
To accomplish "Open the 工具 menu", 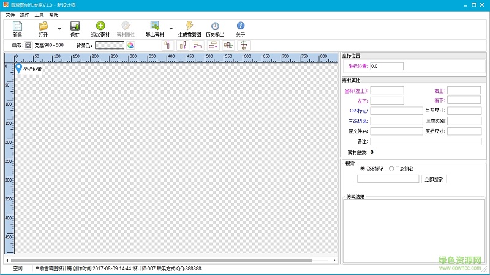I will [39, 14].
